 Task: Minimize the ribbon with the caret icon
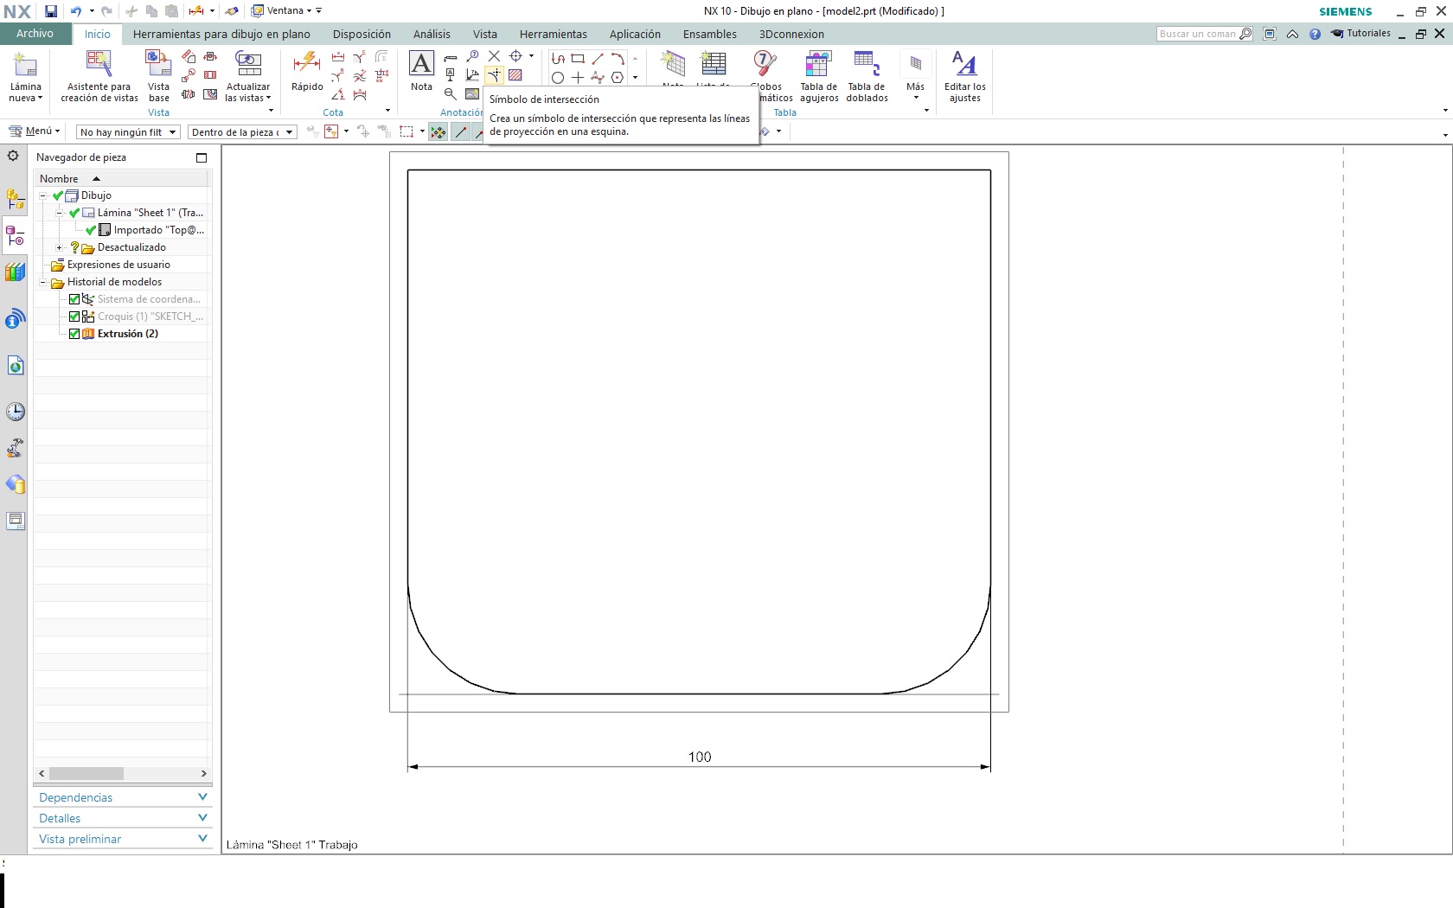1292,35
